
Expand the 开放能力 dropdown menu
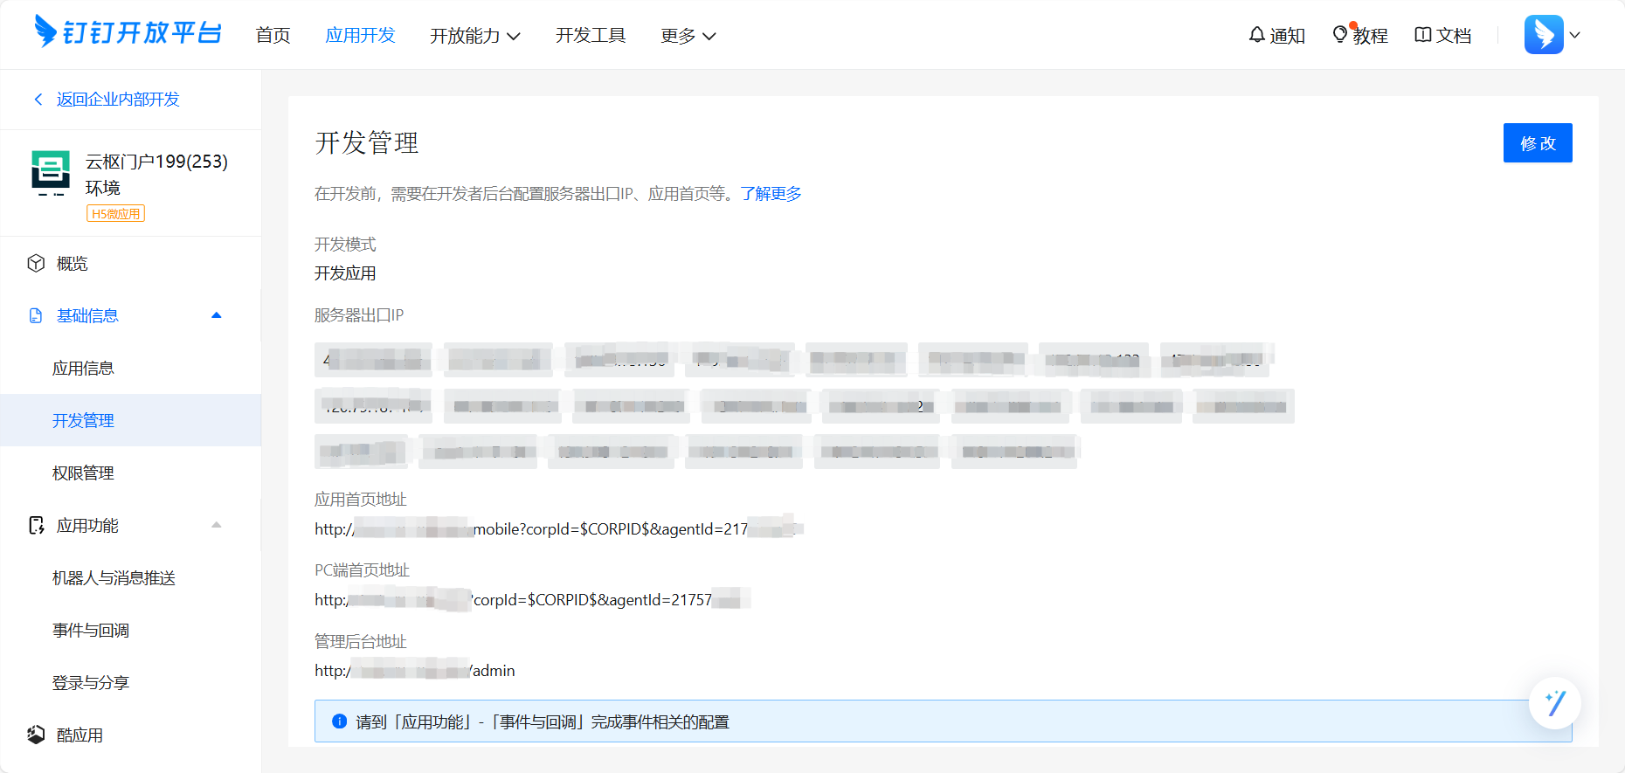(474, 35)
